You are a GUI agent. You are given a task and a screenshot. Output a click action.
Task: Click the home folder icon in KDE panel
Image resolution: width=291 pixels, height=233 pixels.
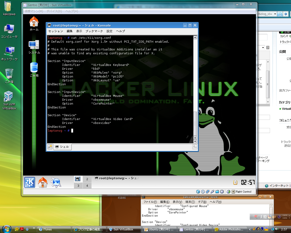click(x=43, y=182)
